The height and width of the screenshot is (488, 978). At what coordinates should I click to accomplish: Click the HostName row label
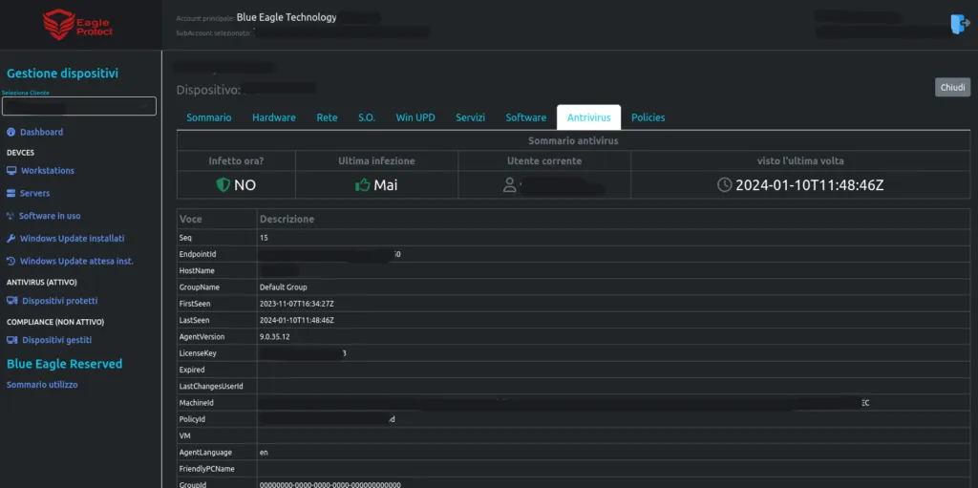pos(197,271)
